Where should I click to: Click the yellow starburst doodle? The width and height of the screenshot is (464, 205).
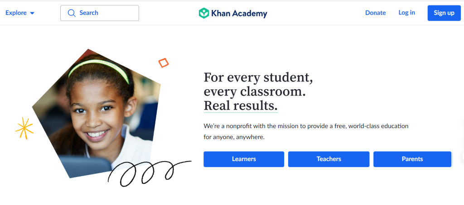24,128
